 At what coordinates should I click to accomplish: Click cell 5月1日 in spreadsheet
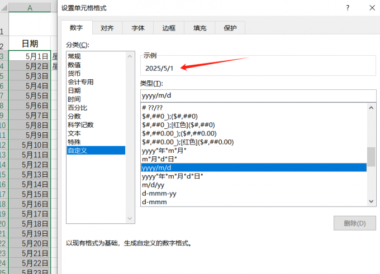pyautogui.click(x=30, y=56)
